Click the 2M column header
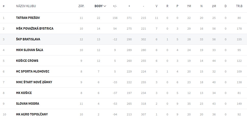The width and height of the screenshot is (247, 119). coord(214,6)
